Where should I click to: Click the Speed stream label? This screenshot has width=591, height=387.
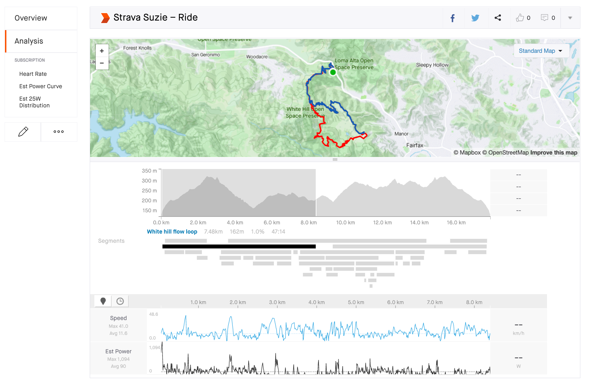coord(118,318)
